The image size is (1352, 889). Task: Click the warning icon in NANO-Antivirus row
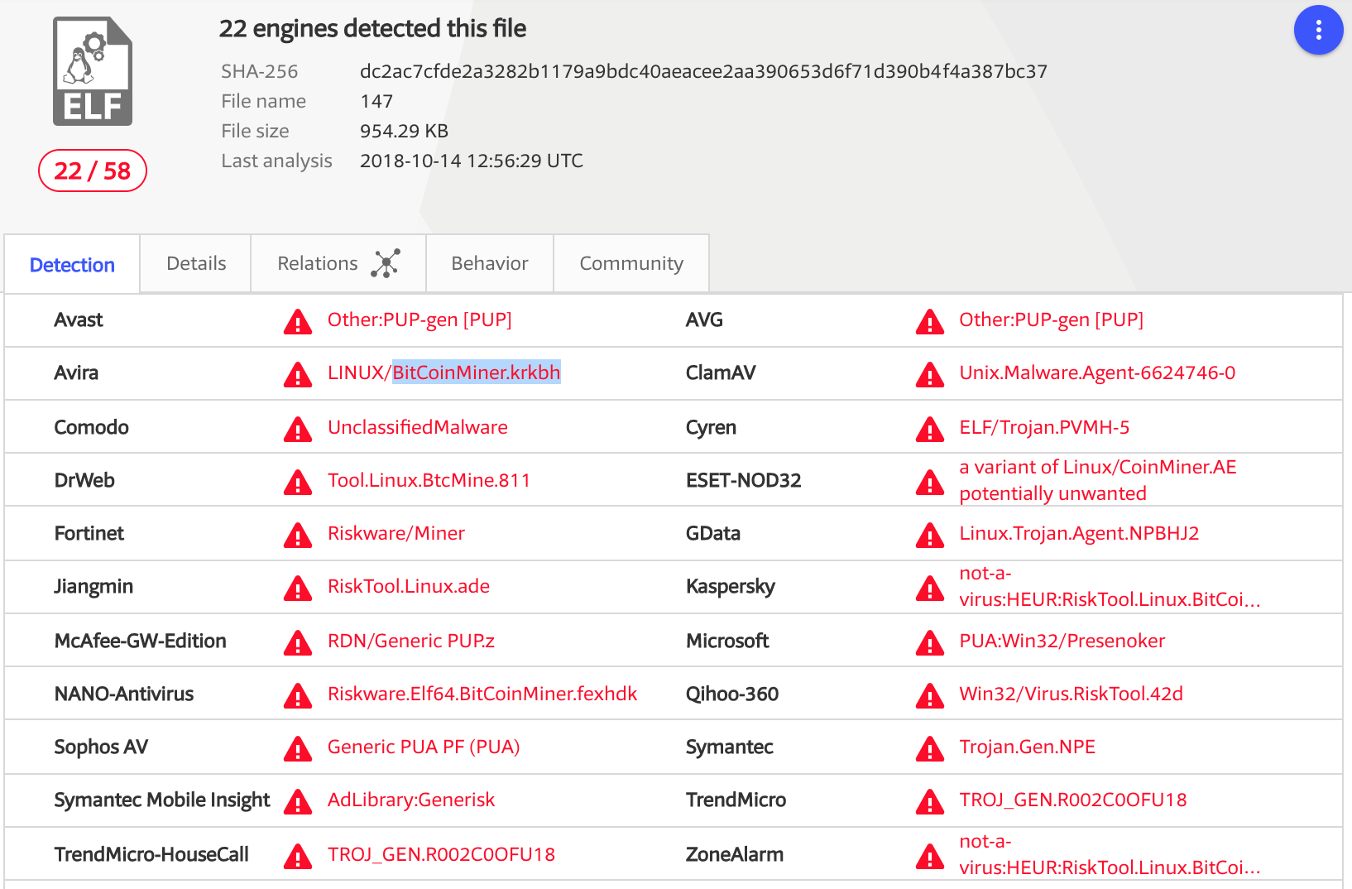coord(298,695)
